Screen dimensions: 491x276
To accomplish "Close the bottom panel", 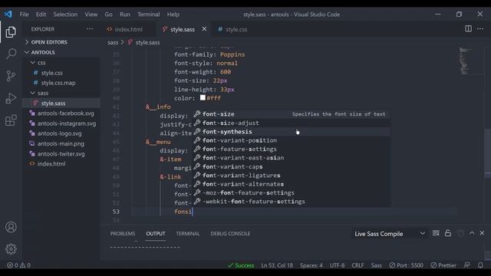I will [x=482, y=233].
